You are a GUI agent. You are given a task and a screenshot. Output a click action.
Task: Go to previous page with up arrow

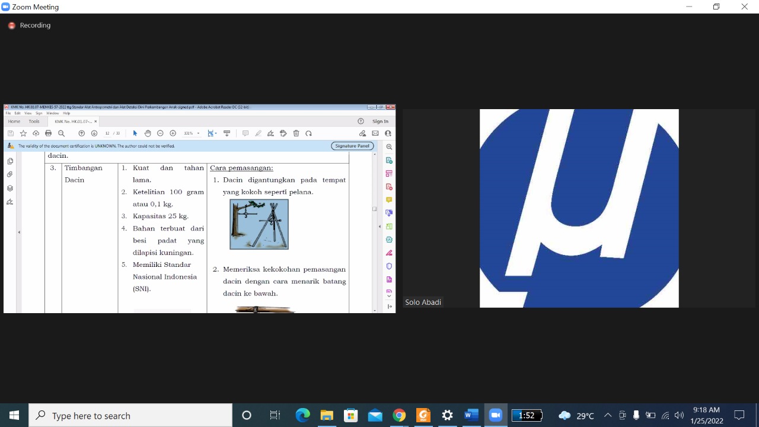point(82,133)
